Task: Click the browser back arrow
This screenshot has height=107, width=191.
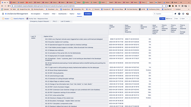Action: [x=2, y=6]
